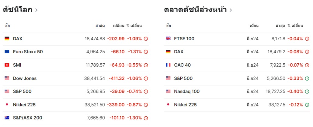Click the French flag icon beside CAC 40
This screenshot has height=127, width=313.
168,65
